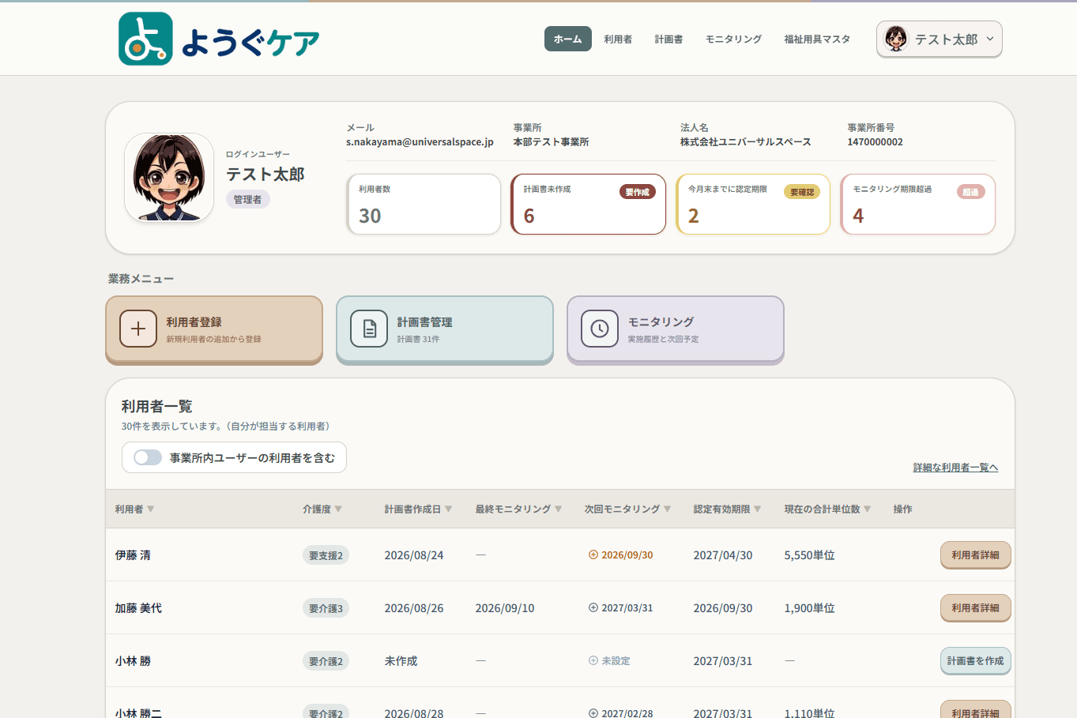Click the circle-plus icon beside 2026/09/30
1077x718 pixels.
click(x=593, y=554)
